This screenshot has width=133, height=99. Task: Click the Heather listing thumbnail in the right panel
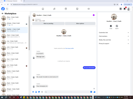114,17
